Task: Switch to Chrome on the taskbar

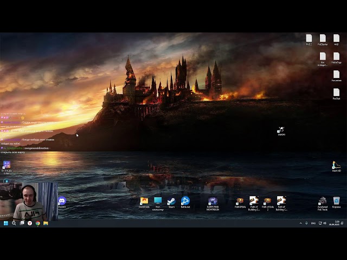Action: click(x=38, y=223)
